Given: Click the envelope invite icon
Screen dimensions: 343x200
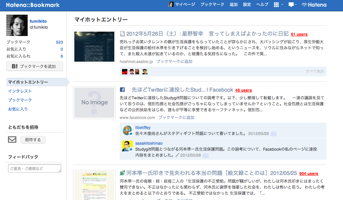Looking at the screenshot, I should coord(12,140).
